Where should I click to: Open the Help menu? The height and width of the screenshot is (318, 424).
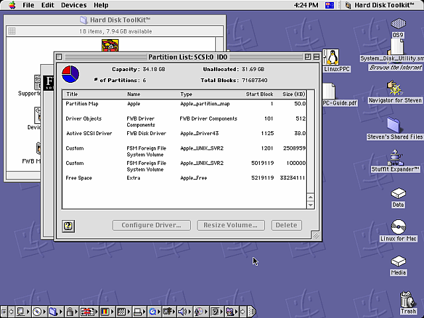[x=101, y=5]
